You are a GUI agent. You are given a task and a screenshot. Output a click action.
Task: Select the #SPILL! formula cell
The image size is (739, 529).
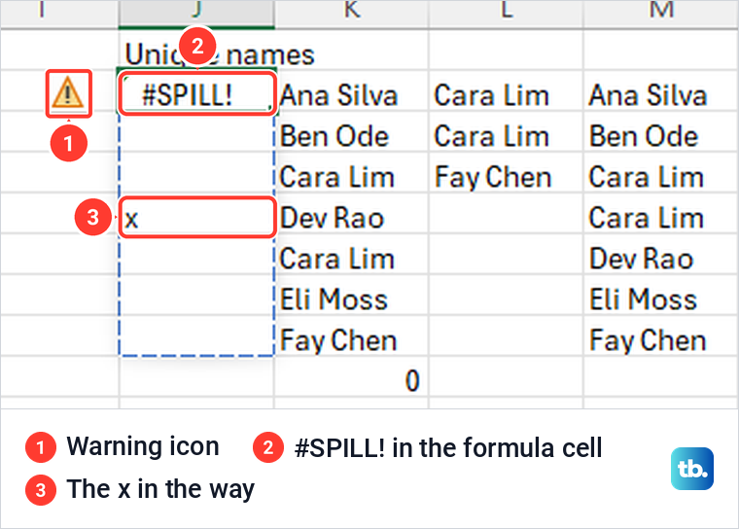197,93
